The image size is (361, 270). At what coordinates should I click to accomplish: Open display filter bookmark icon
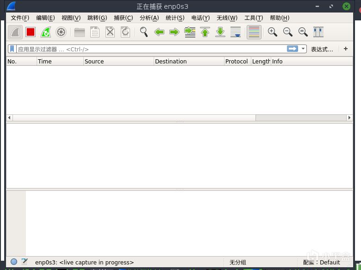(12, 49)
